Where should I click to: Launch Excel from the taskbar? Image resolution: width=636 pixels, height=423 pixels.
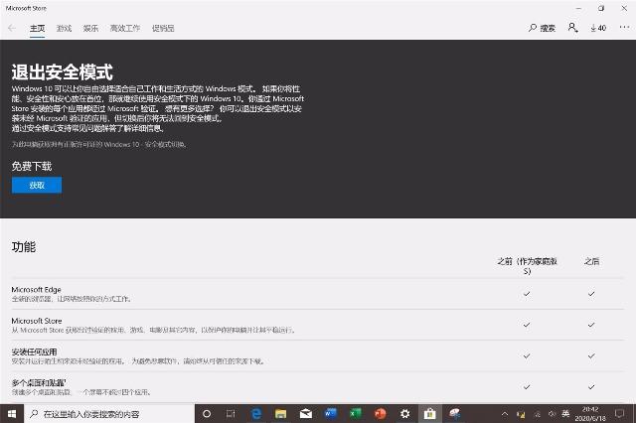pos(356,414)
